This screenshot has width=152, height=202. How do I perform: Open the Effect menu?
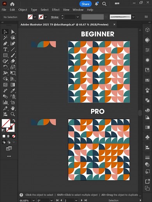pos(56,10)
